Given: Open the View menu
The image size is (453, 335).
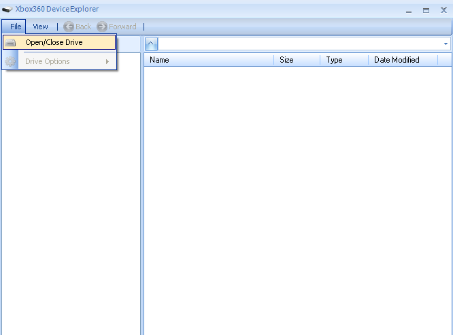Looking at the screenshot, I should click(40, 27).
